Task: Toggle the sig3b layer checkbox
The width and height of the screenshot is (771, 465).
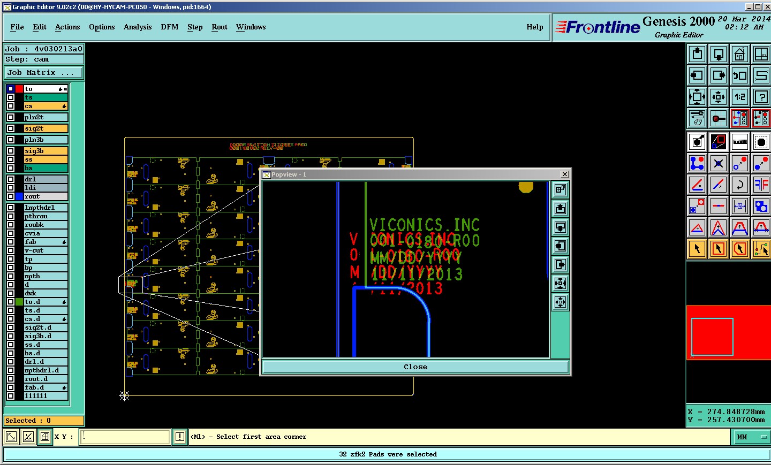Action: (x=11, y=151)
